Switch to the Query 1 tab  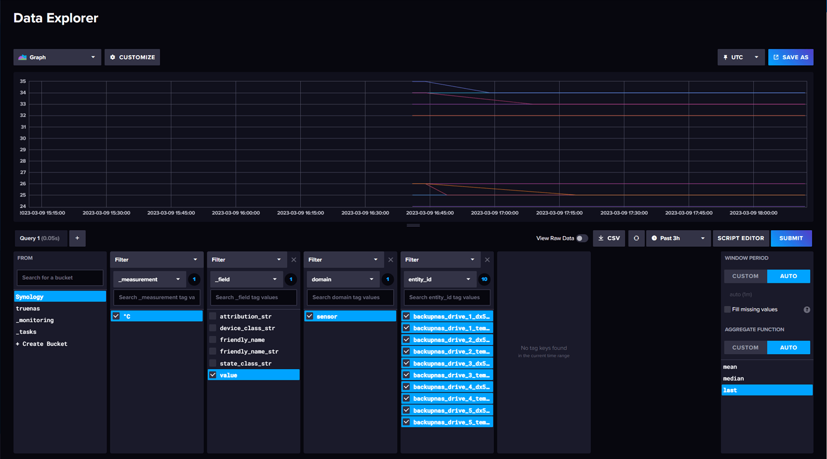41,238
